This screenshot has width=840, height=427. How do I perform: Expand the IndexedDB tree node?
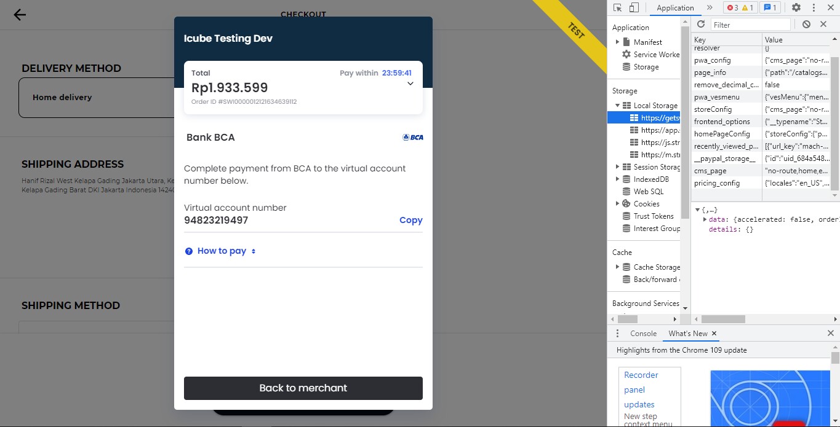[x=618, y=179]
